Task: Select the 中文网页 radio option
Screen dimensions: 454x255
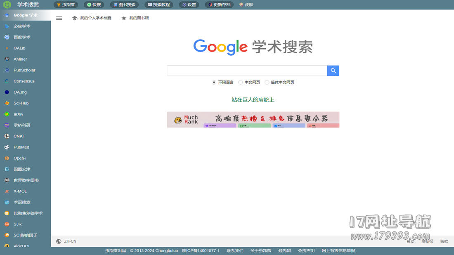Action: [241, 82]
